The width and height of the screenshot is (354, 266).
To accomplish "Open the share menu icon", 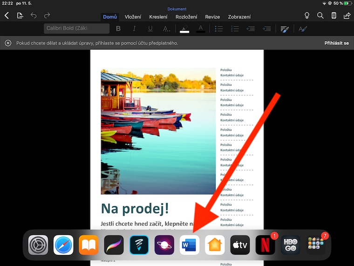I will 347,15.
